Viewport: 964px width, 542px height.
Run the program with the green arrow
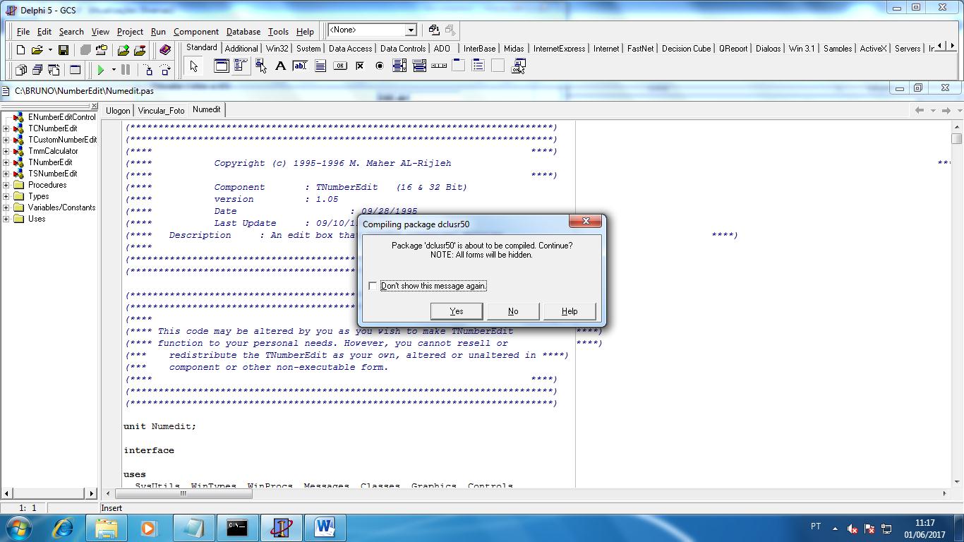(x=100, y=70)
